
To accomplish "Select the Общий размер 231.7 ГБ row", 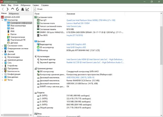I will 79,108.
